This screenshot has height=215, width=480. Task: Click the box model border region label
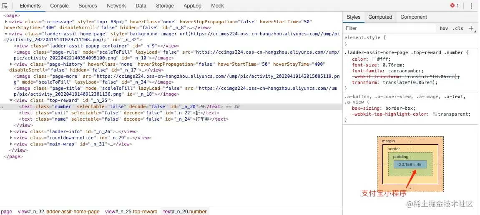[394, 149]
